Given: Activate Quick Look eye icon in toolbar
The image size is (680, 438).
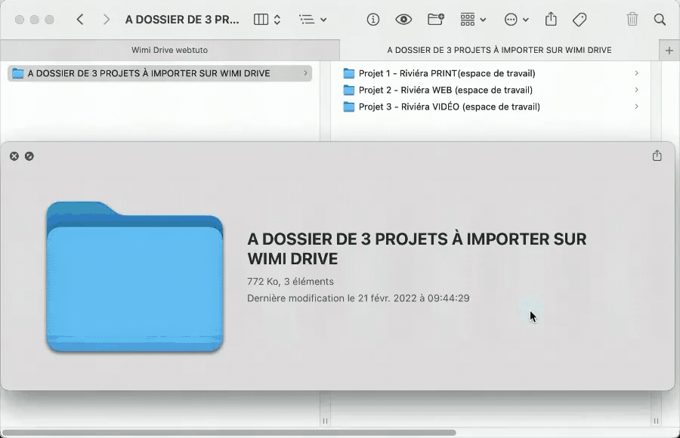Looking at the screenshot, I should pyautogui.click(x=405, y=19).
